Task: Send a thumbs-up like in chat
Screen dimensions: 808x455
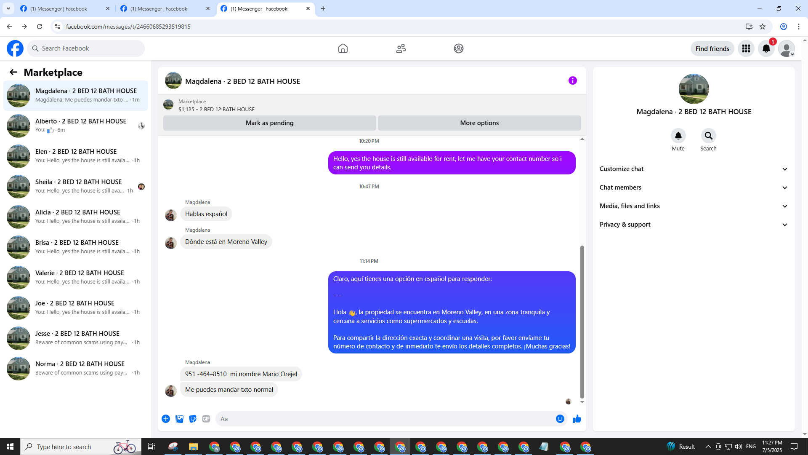Action: 577,419
